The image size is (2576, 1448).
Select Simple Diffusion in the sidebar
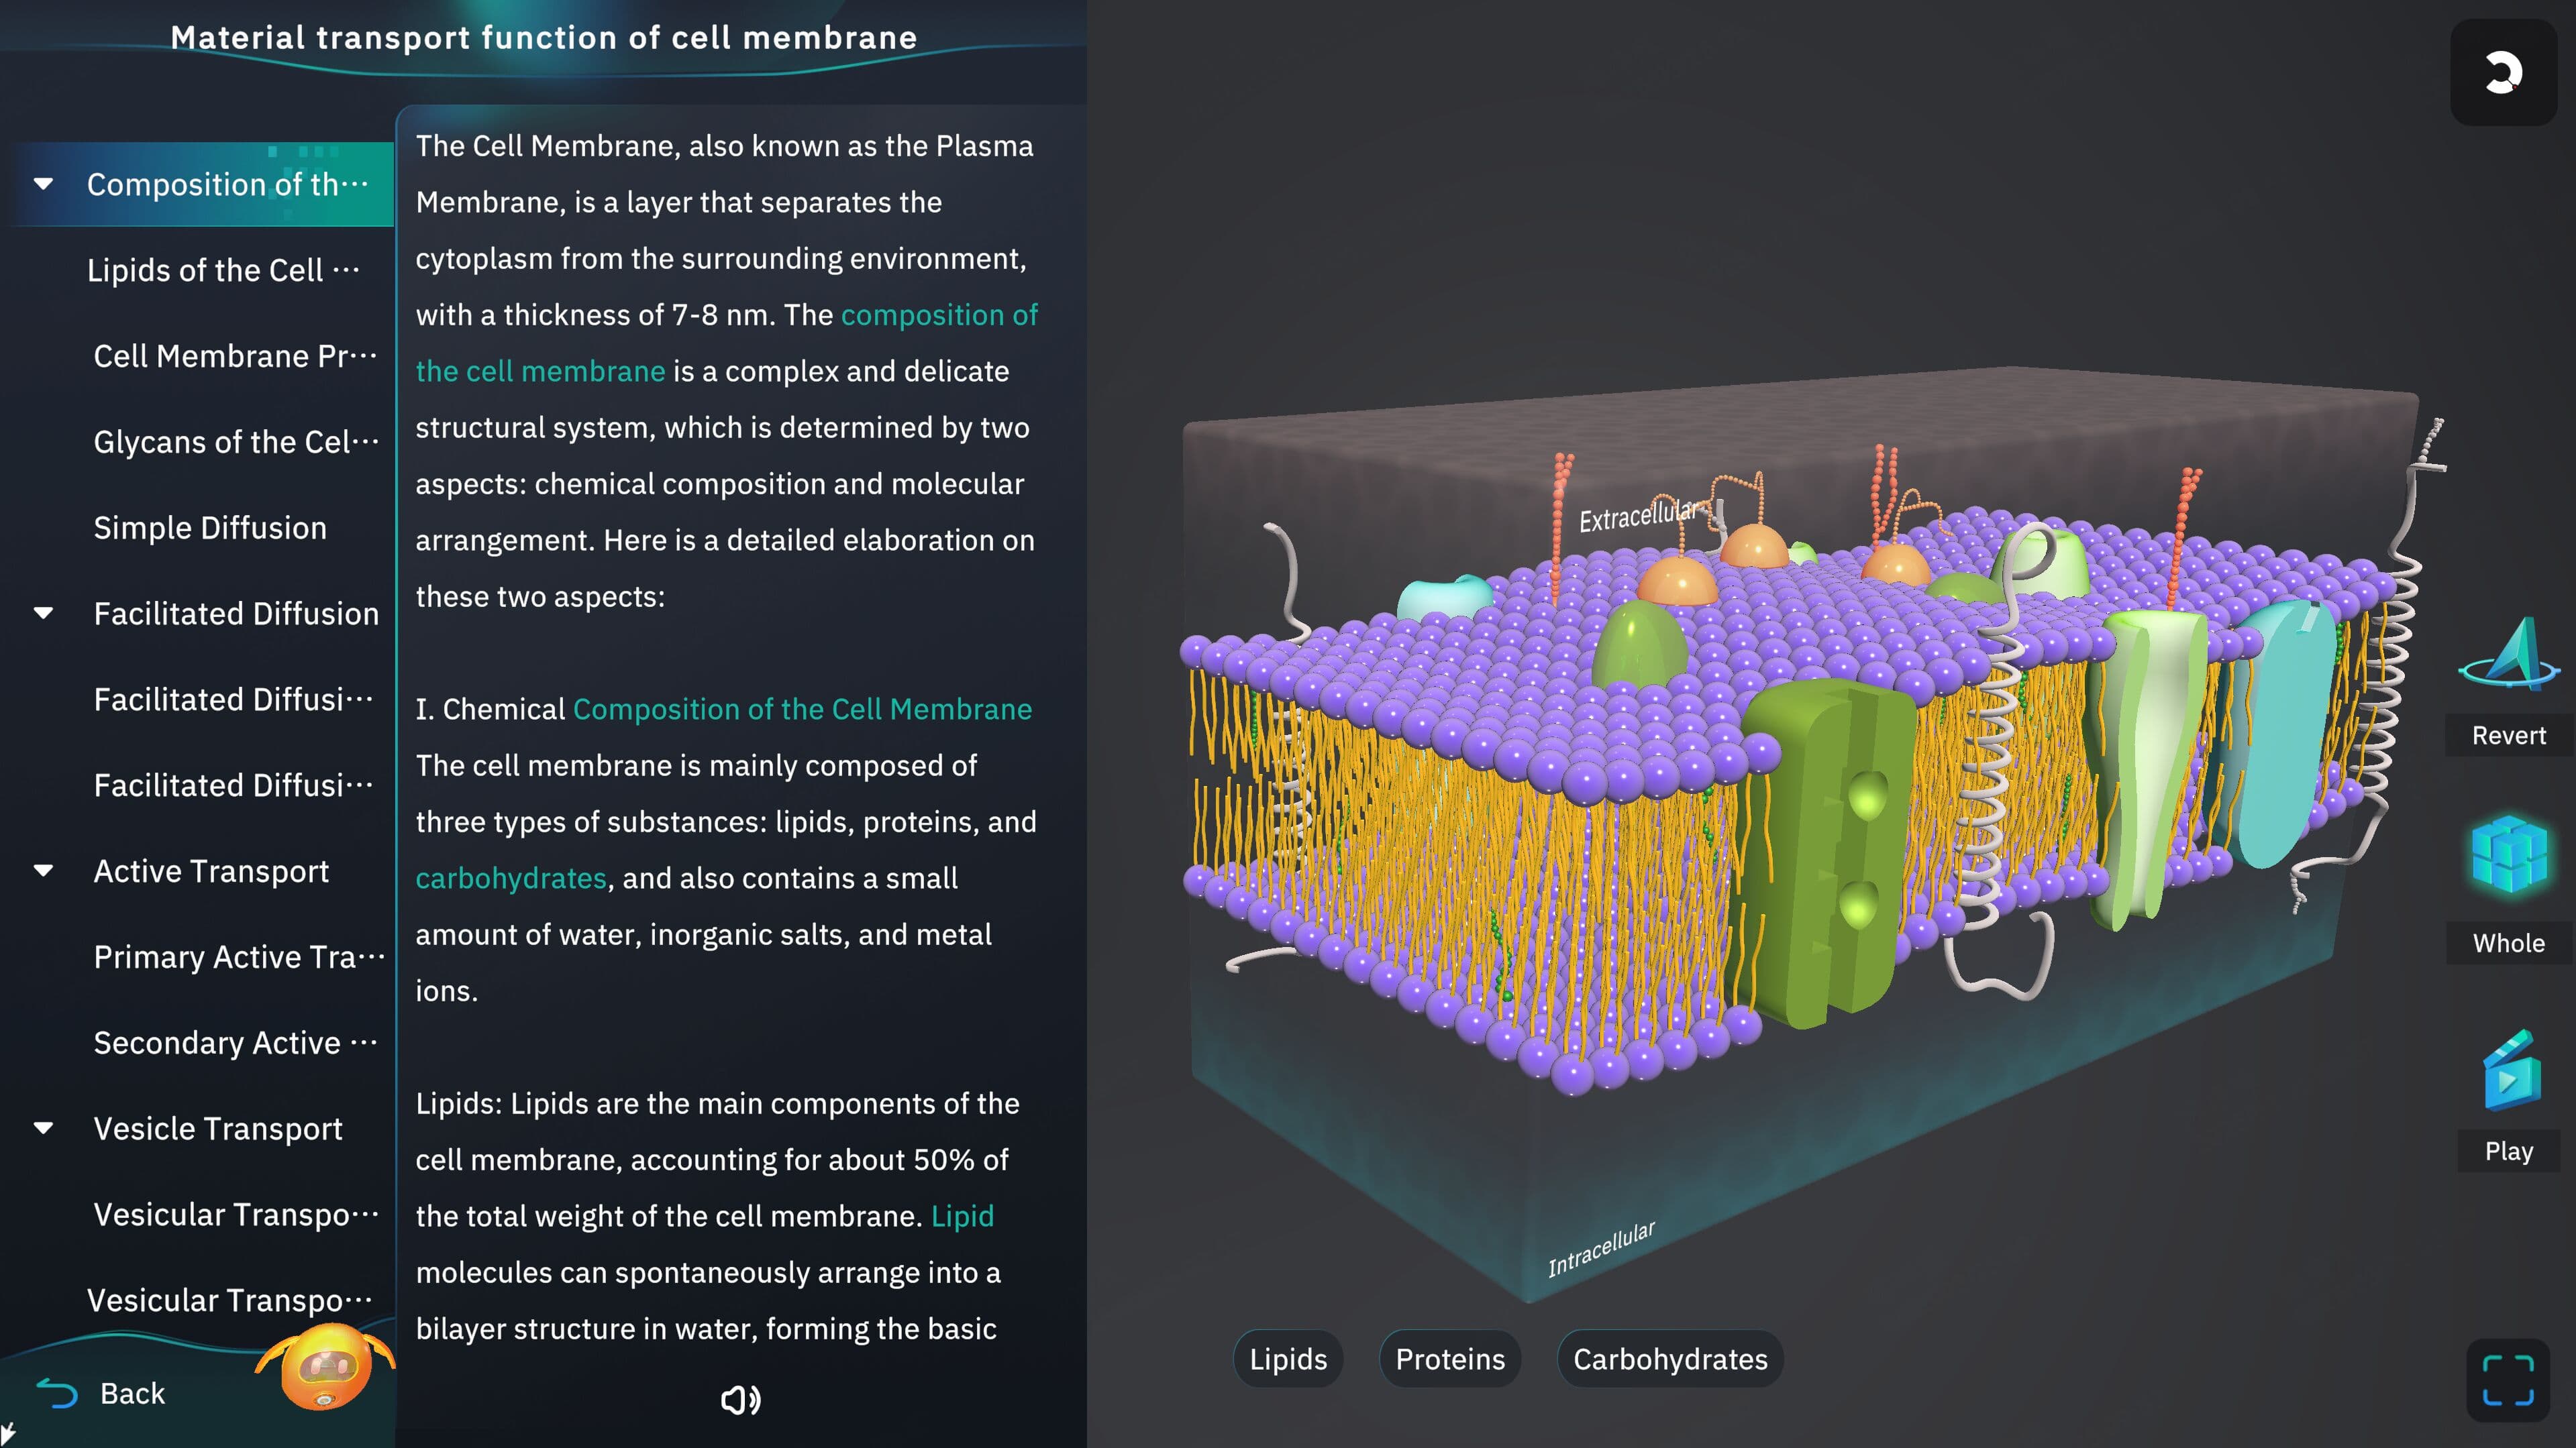210,528
